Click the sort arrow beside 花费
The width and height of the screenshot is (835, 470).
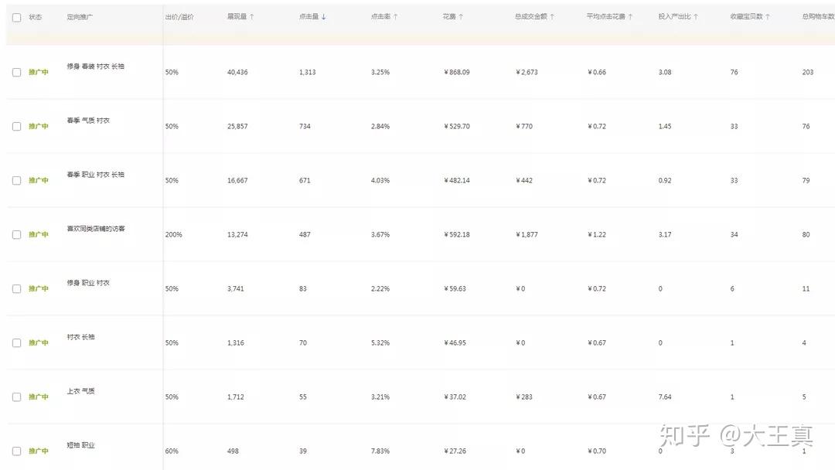pyautogui.click(x=462, y=17)
